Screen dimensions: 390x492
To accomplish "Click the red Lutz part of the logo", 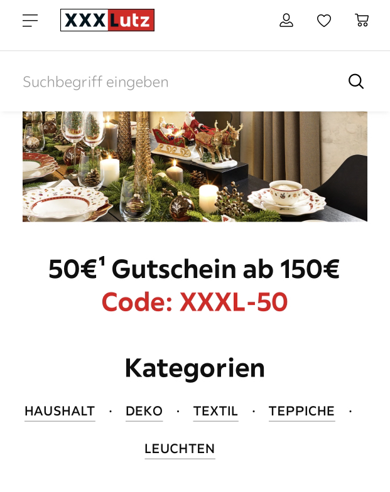I will click(131, 20).
